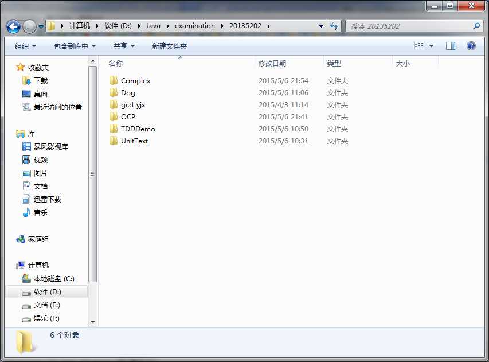Viewport: 489px width, 362px height.
Task: Select the Complex folder icon
Action: [114, 80]
